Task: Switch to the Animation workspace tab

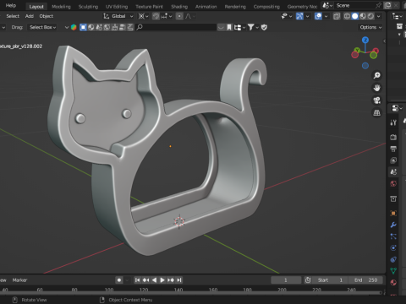Action: pos(206,7)
